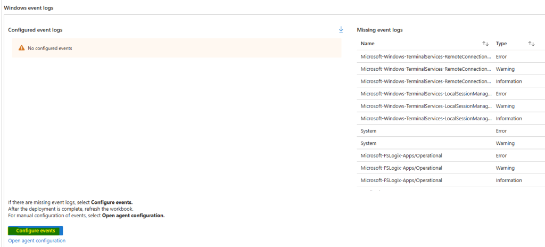Select the TerminalServices-LocalSessionManager Error row

pyautogui.click(x=425, y=94)
